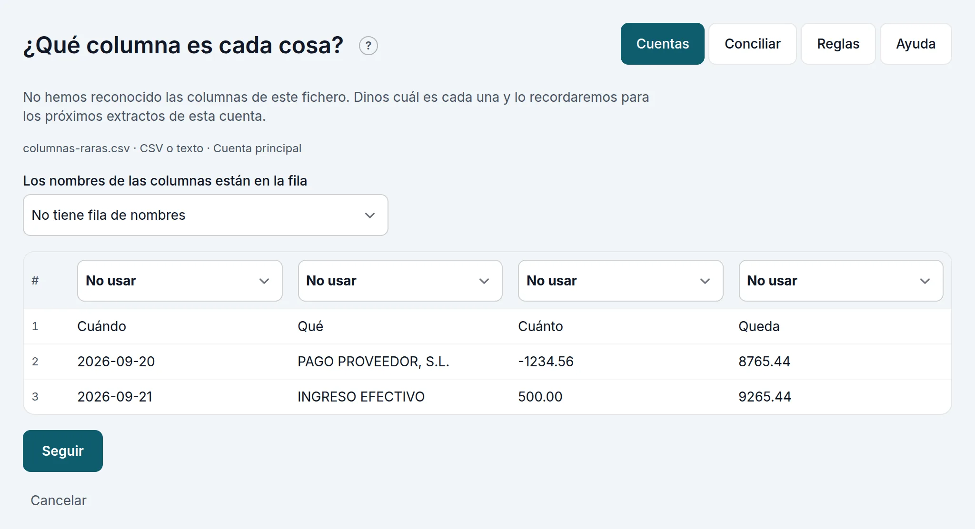The image size is (975, 529).
Task: Click PAGO PROVEEDOR, S.L. cell
Action: click(x=373, y=362)
